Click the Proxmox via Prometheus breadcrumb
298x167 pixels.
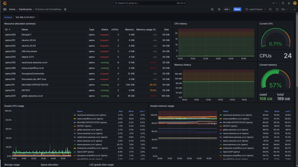tap(48, 9)
